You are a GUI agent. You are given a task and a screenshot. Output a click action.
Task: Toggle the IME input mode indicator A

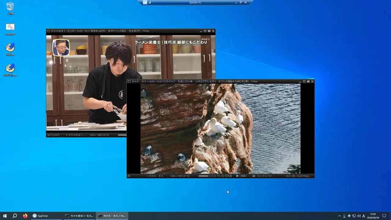tap(364, 216)
